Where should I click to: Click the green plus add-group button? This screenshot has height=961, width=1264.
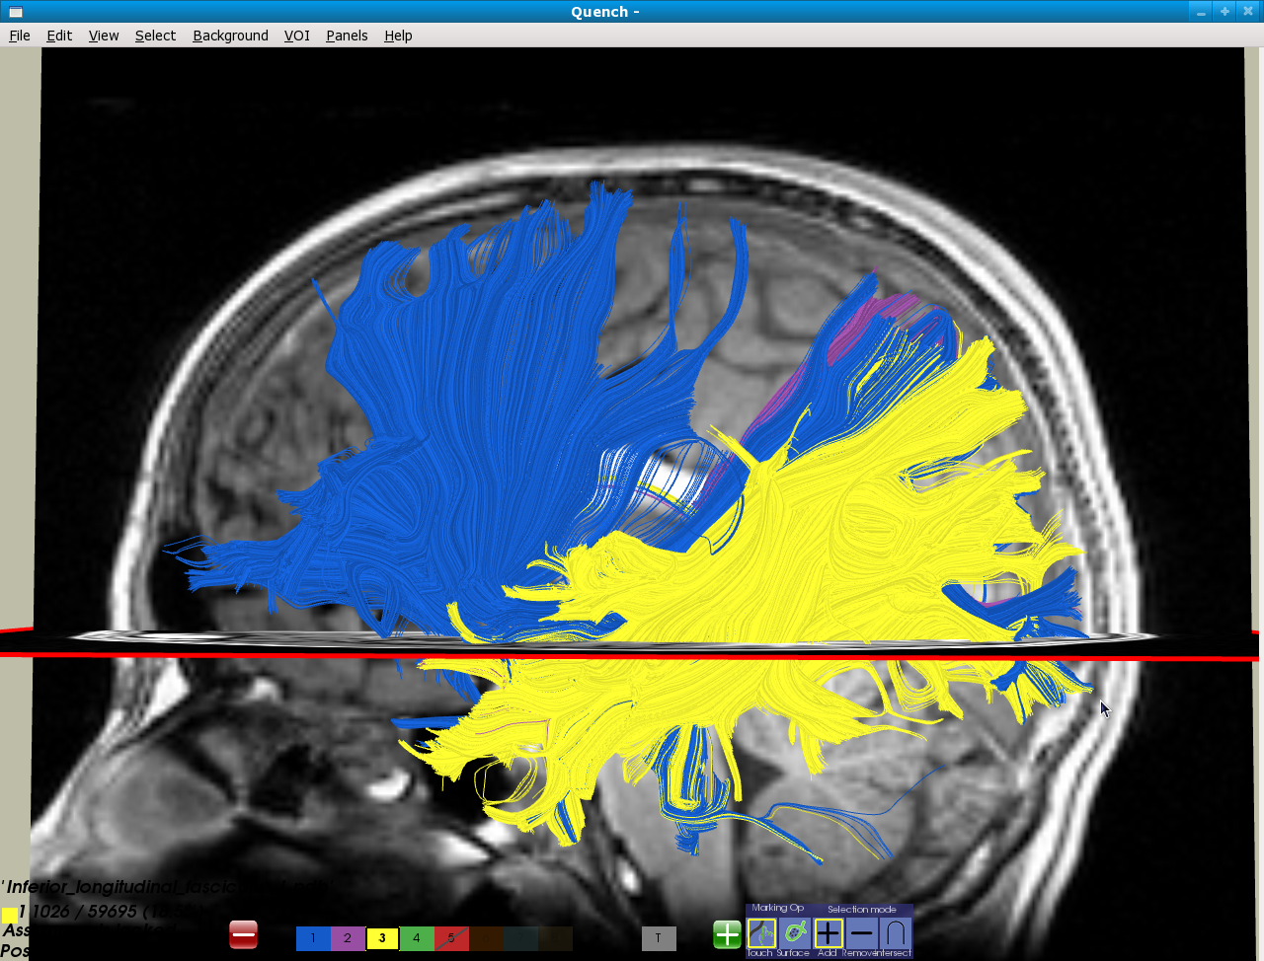727,934
